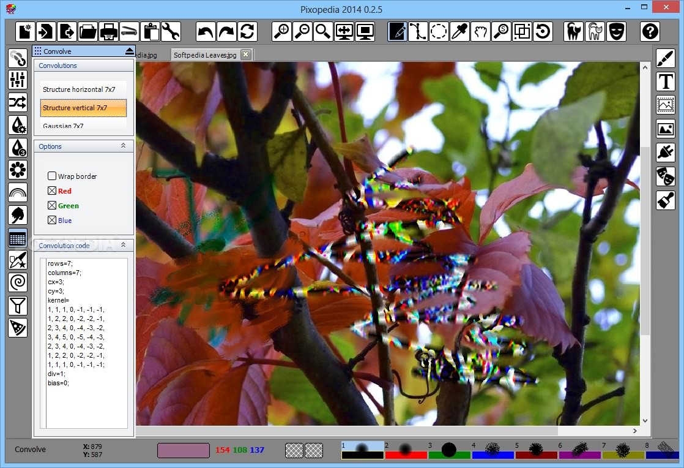The width and height of the screenshot is (684, 468).
Task: Click the overlapping squares icon
Action: pyautogui.click(x=522, y=31)
